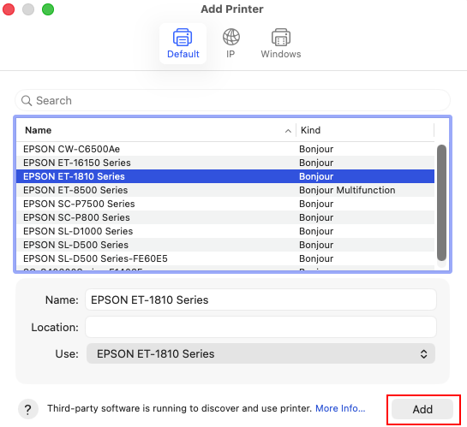The width and height of the screenshot is (467, 427).
Task: Click the Search field
Action: 232,100
